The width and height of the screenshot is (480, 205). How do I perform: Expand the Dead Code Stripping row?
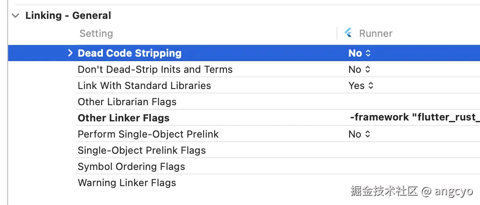(70, 53)
